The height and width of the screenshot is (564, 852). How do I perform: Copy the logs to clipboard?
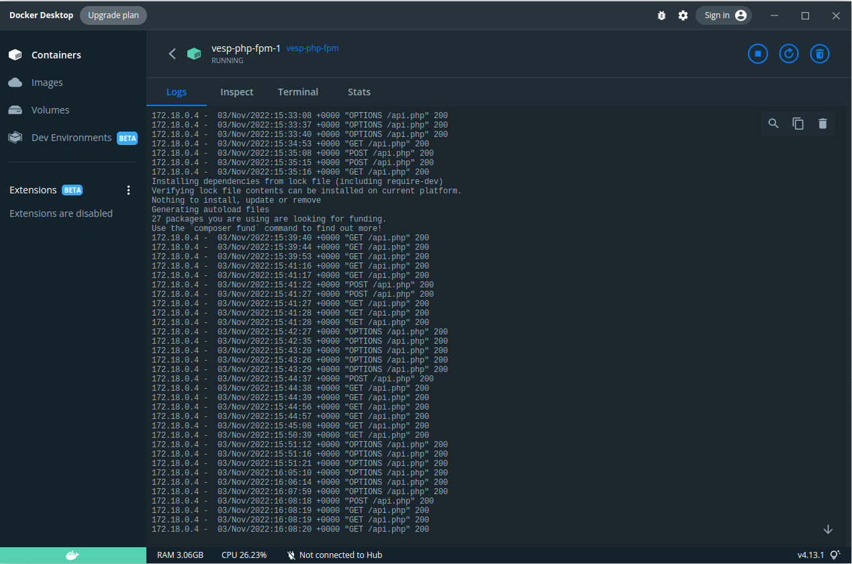tap(798, 124)
